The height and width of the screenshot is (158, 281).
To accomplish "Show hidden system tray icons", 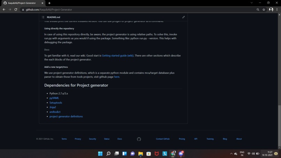I will (231, 154).
